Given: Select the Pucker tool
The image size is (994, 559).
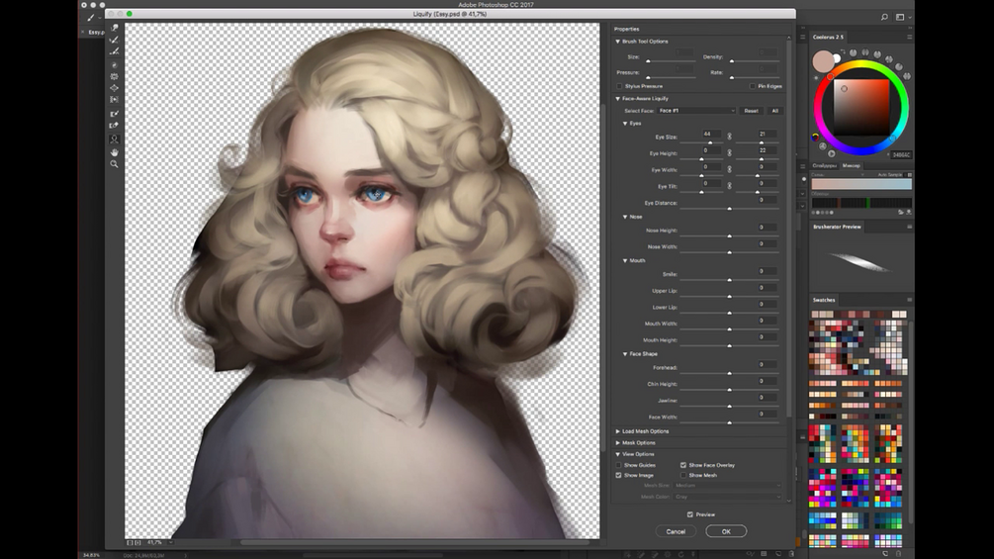Looking at the screenshot, I should pyautogui.click(x=114, y=76).
